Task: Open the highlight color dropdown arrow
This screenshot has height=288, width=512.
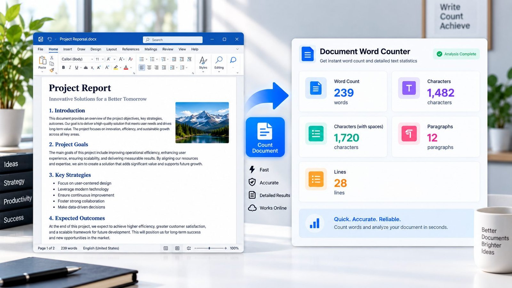Action: 120,68
